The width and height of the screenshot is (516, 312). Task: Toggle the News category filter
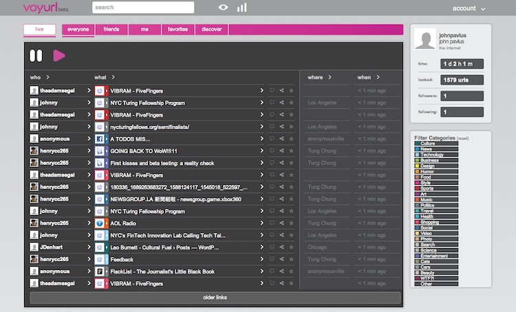click(x=436, y=149)
